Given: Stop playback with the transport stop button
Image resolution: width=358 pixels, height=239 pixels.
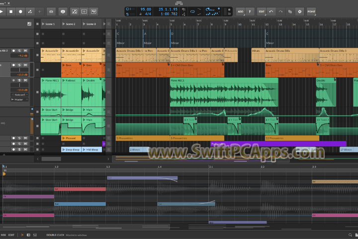Looking at the screenshot, I should (11, 11).
